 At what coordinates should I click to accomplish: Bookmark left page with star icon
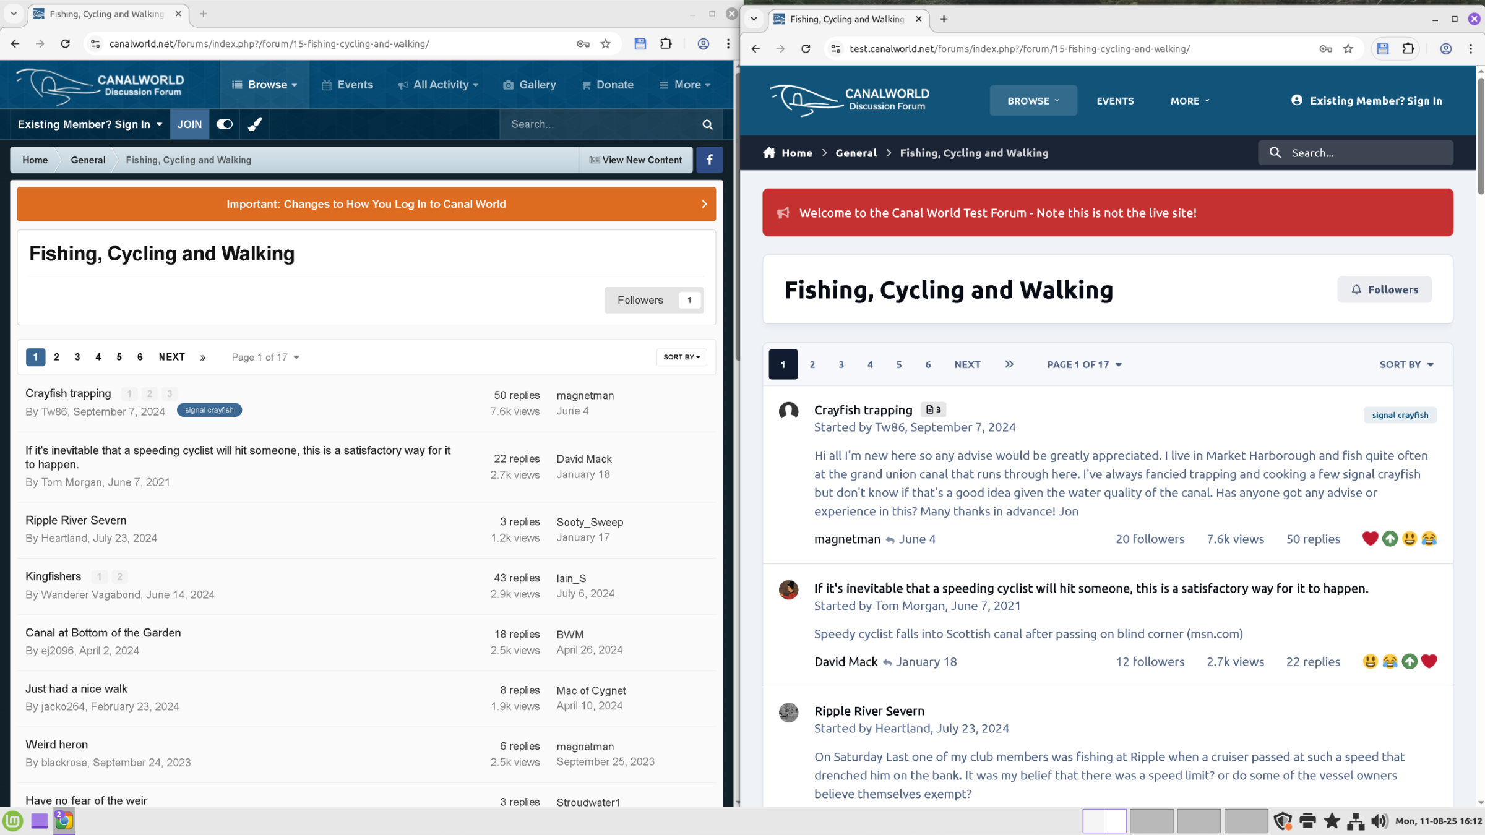click(605, 44)
